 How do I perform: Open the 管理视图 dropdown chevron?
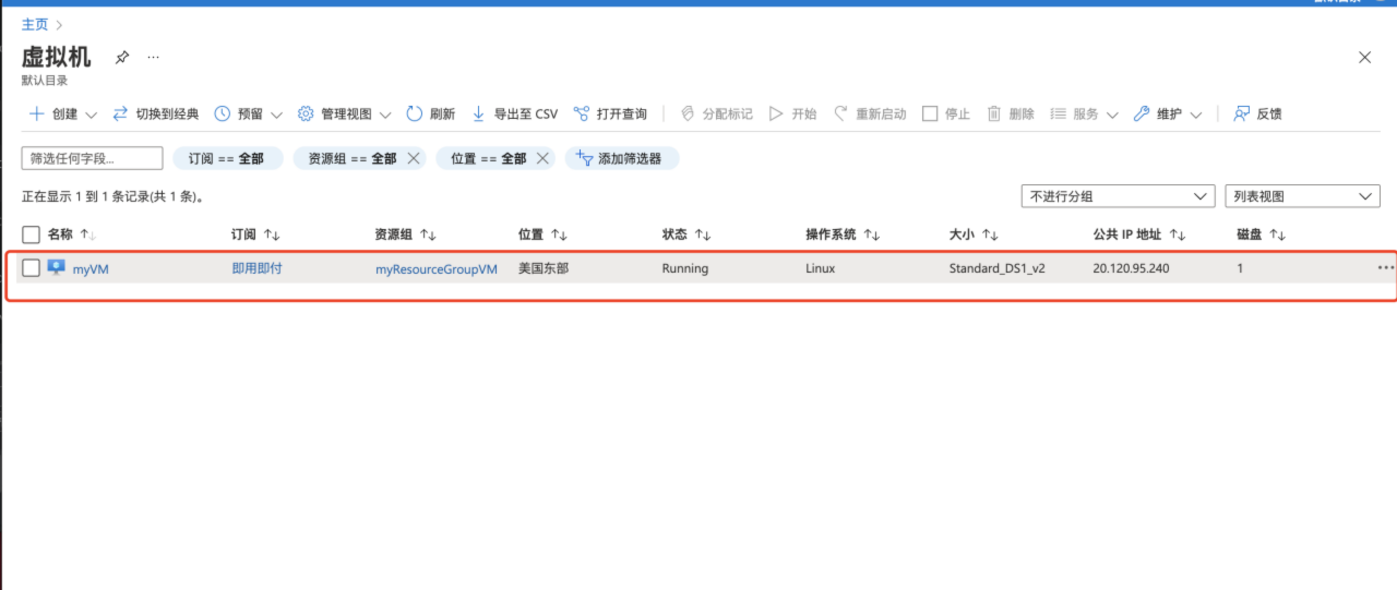[385, 115]
